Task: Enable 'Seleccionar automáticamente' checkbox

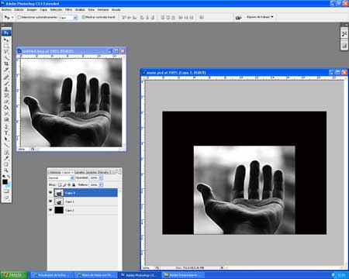Action: [19, 17]
